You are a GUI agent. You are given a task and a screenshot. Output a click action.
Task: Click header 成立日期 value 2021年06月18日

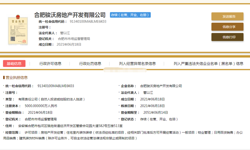click(x=69, y=44)
